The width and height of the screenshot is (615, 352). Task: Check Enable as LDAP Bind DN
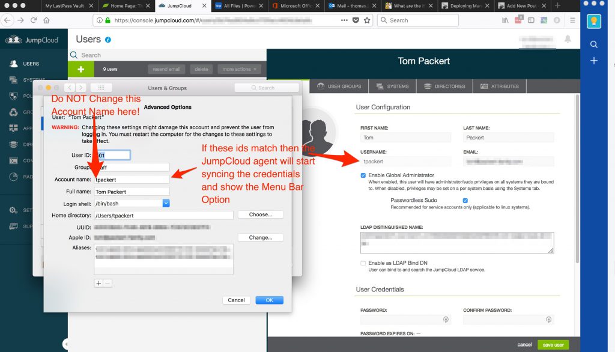coord(363,263)
